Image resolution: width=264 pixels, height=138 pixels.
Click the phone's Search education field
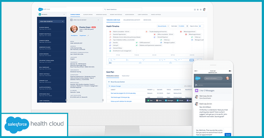[213, 78]
